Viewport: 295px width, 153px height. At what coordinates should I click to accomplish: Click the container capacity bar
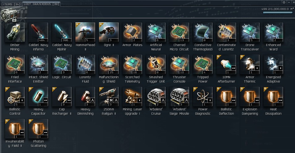tap(278, 13)
